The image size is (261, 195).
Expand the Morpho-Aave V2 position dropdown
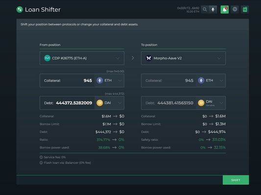click(183, 58)
